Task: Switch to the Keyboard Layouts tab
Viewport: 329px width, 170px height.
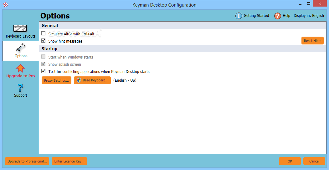Action: pyautogui.click(x=21, y=36)
